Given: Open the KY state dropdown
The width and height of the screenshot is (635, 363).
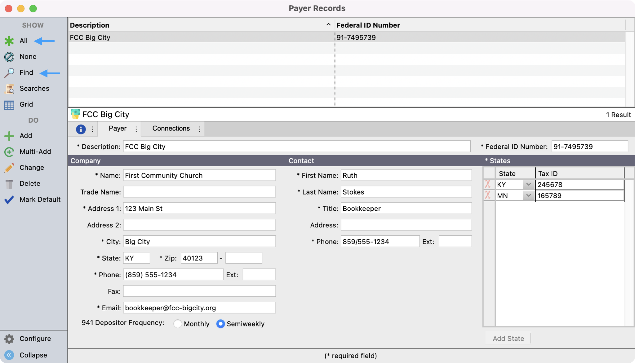Looking at the screenshot, I should click(528, 185).
